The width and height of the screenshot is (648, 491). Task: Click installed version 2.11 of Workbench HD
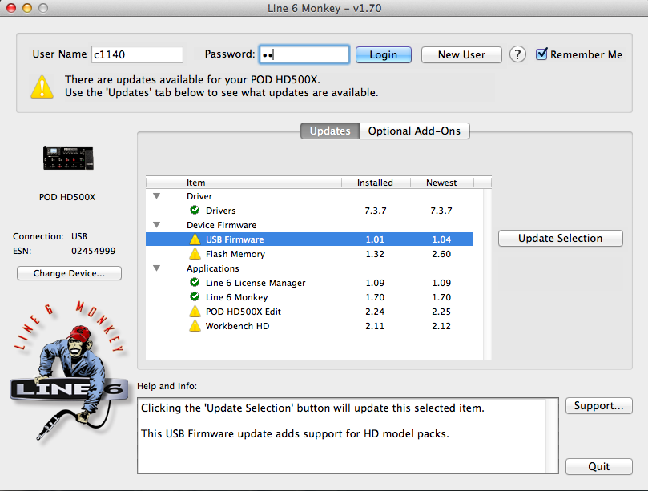tap(375, 326)
